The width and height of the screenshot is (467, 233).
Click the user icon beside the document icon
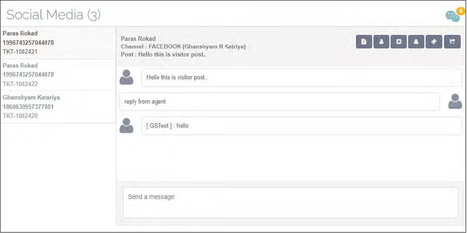coord(382,42)
